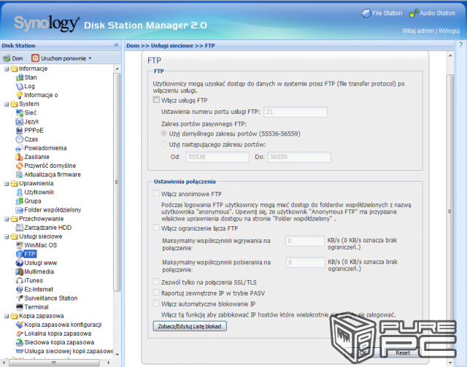The image size is (467, 367).
Task: Open Terminal in navigation tree
Action: tap(36, 307)
